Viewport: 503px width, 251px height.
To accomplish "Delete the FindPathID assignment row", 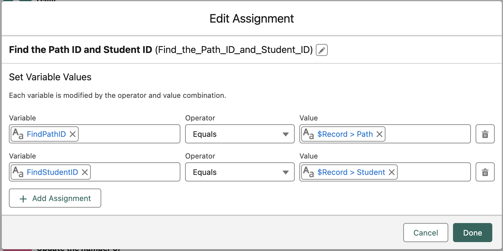I will click(x=485, y=134).
